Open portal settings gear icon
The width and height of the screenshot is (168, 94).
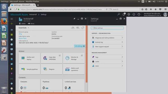pos(129,14)
